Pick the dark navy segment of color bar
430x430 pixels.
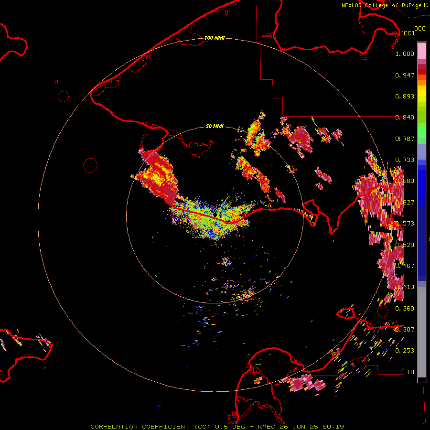[422, 244]
